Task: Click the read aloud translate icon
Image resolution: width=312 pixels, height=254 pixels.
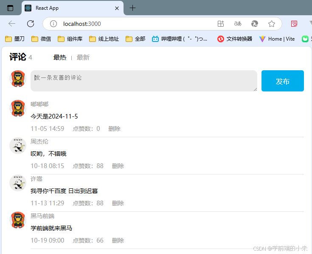Action: coord(238,24)
